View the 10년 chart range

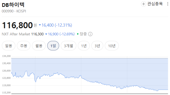click(112, 46)
